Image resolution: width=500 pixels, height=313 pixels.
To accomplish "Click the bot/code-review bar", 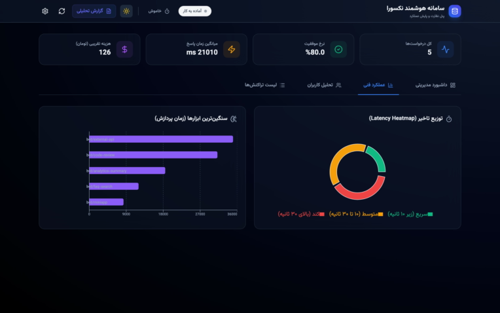I will pos(153,155).
